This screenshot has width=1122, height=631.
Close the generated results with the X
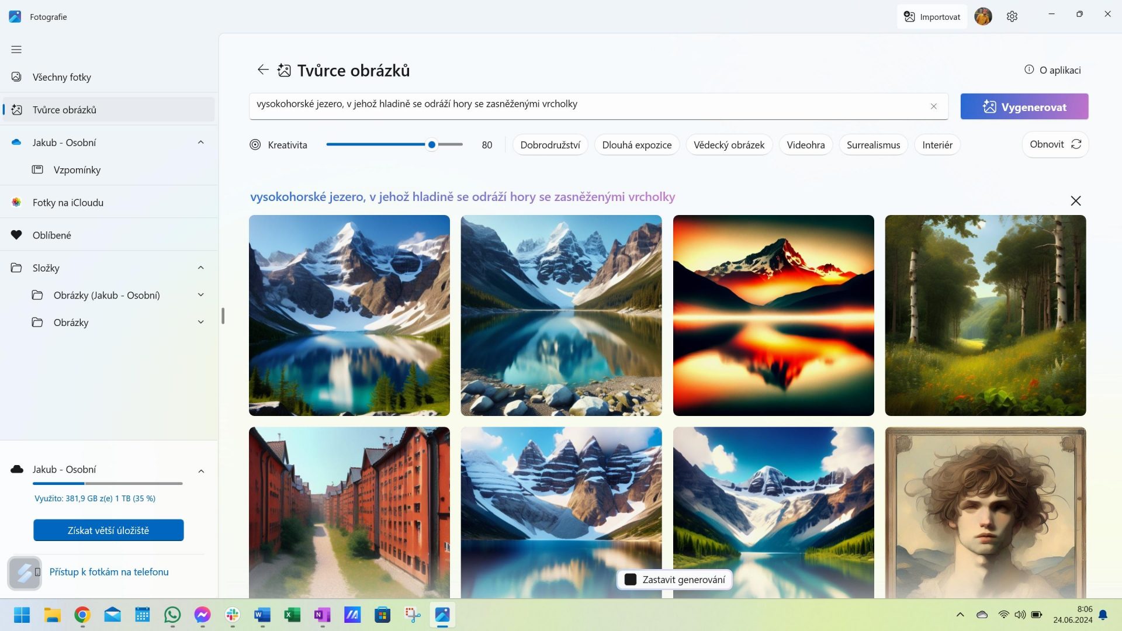click(1075, 201)
